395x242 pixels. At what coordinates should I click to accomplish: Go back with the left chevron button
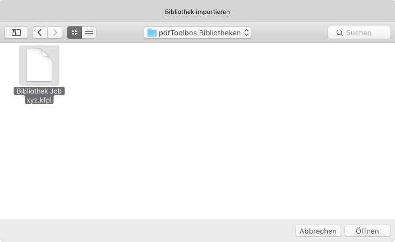40,32
